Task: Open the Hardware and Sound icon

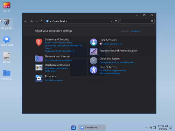Action: tap(39, 67)
